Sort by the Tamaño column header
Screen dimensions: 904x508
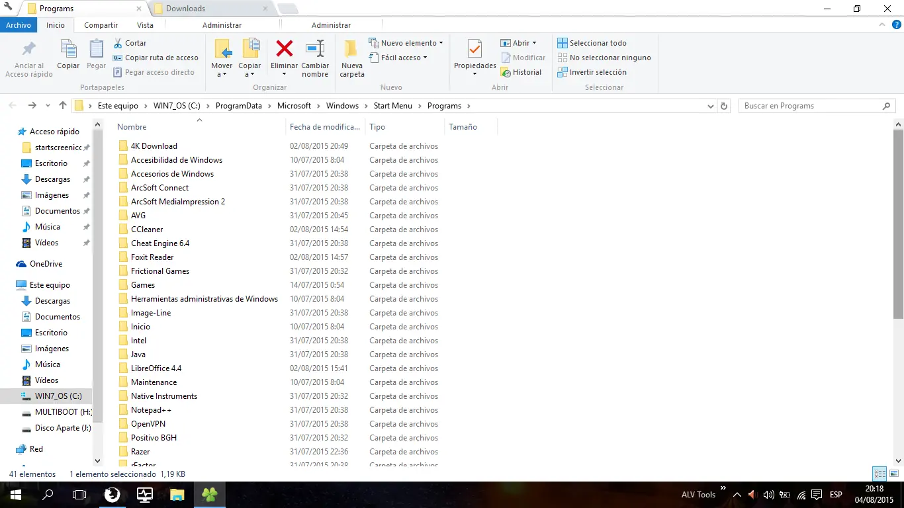click(463, 127)
